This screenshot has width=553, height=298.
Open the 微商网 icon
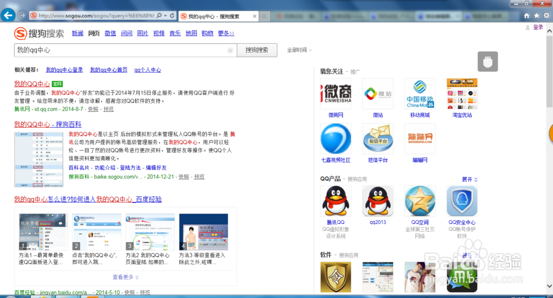(x=336, y=94)
